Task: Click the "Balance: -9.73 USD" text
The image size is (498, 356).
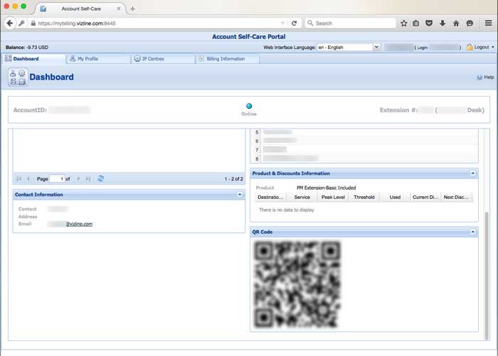Action: pyautogui.click(x=27, y=48)
